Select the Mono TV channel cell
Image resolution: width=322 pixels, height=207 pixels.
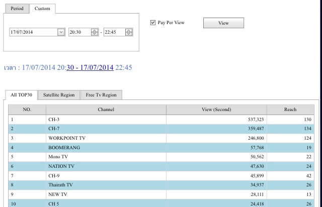(106, 157)
